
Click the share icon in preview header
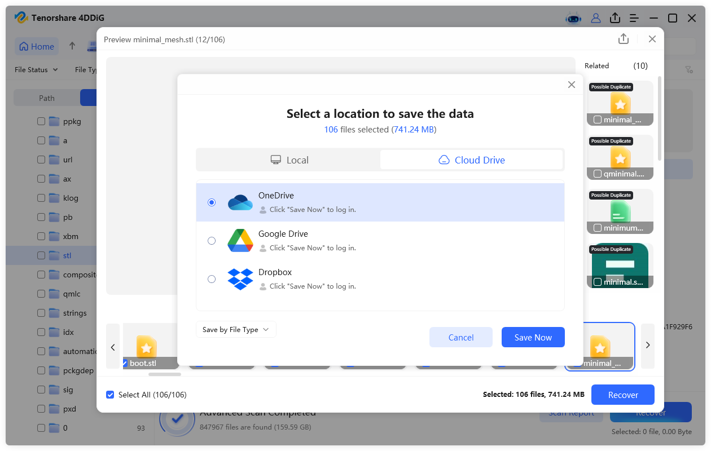[624, 39]
